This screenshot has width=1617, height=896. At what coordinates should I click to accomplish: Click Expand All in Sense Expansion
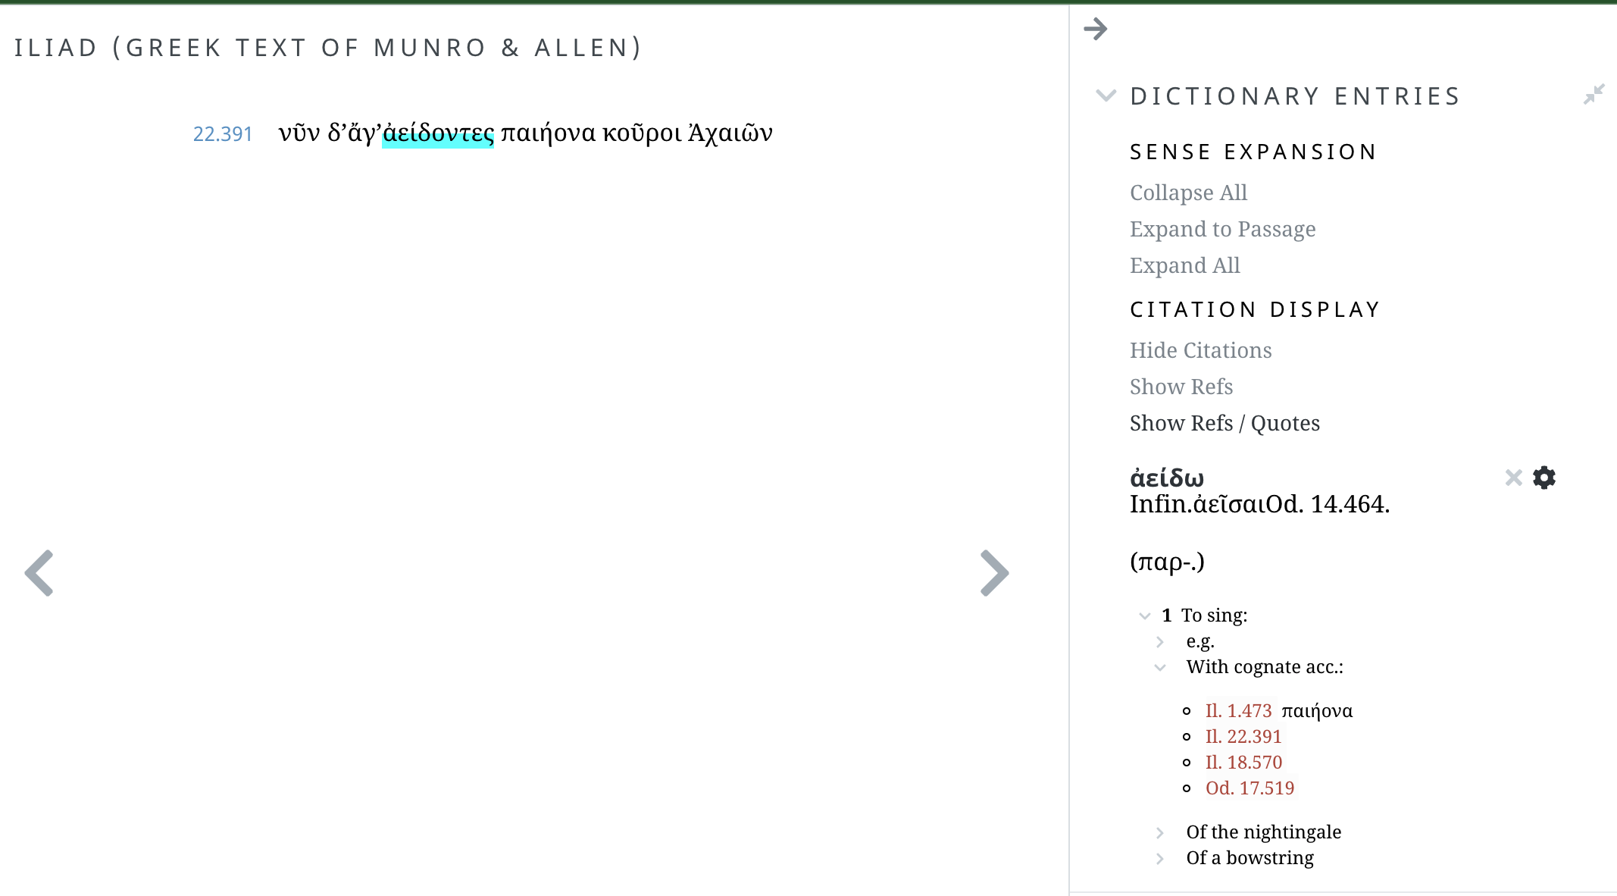(1184, 265)
